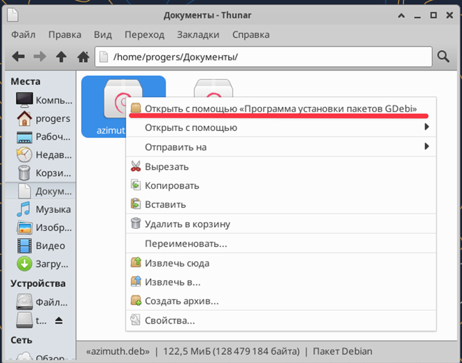The width and height of the screenshot is (462, 363).
Task: Roll up window with the up-arrow button
Action: click(x=402, y=15)
